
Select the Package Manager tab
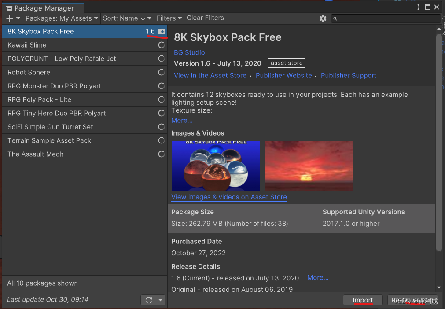[x=43, y=8]
